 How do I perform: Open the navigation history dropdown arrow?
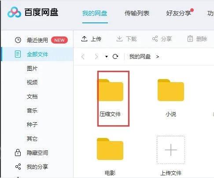[107, 57]
